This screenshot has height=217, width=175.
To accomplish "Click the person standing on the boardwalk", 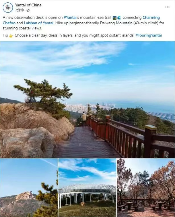I will [x=84, y=119].
